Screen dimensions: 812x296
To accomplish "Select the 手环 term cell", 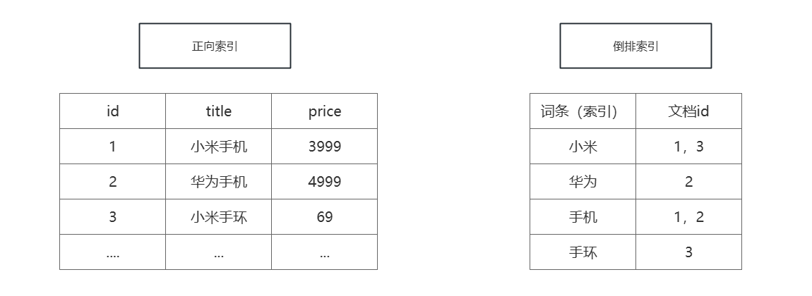I will click(583, 252).
